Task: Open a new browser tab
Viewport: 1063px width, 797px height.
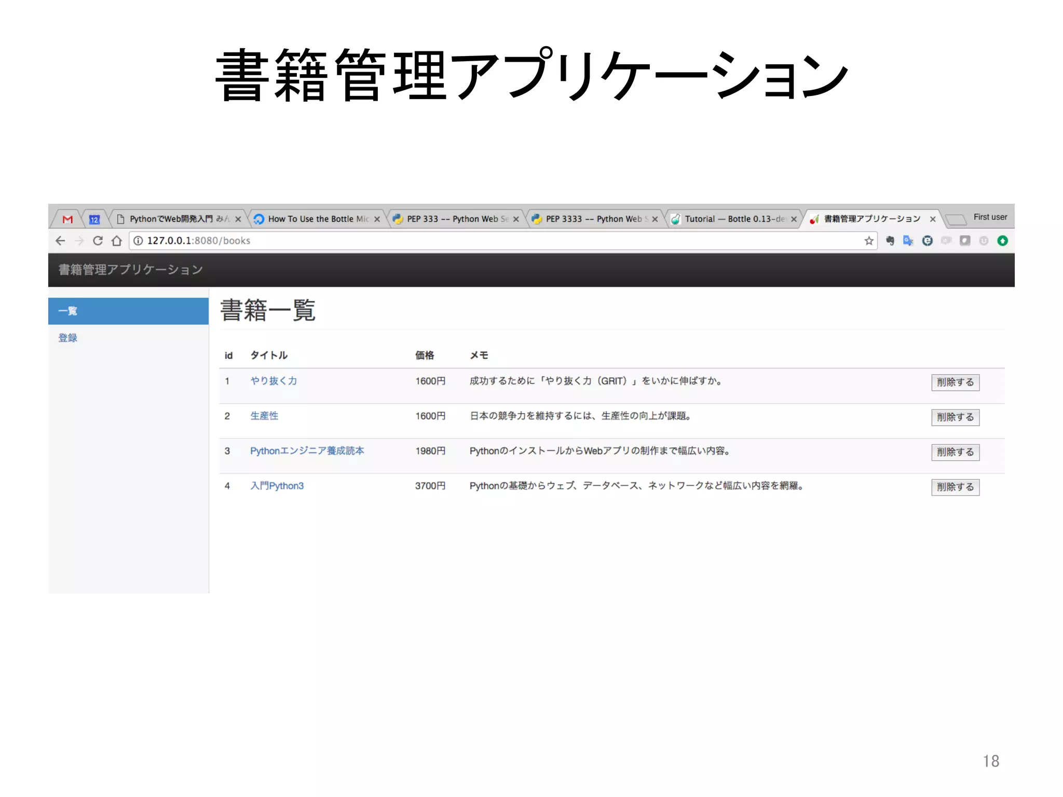Action: (956, 220)
